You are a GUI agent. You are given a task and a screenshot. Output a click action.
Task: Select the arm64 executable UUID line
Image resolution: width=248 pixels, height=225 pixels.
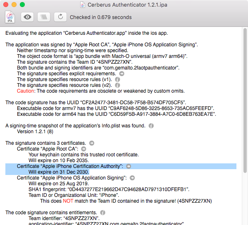117,114
